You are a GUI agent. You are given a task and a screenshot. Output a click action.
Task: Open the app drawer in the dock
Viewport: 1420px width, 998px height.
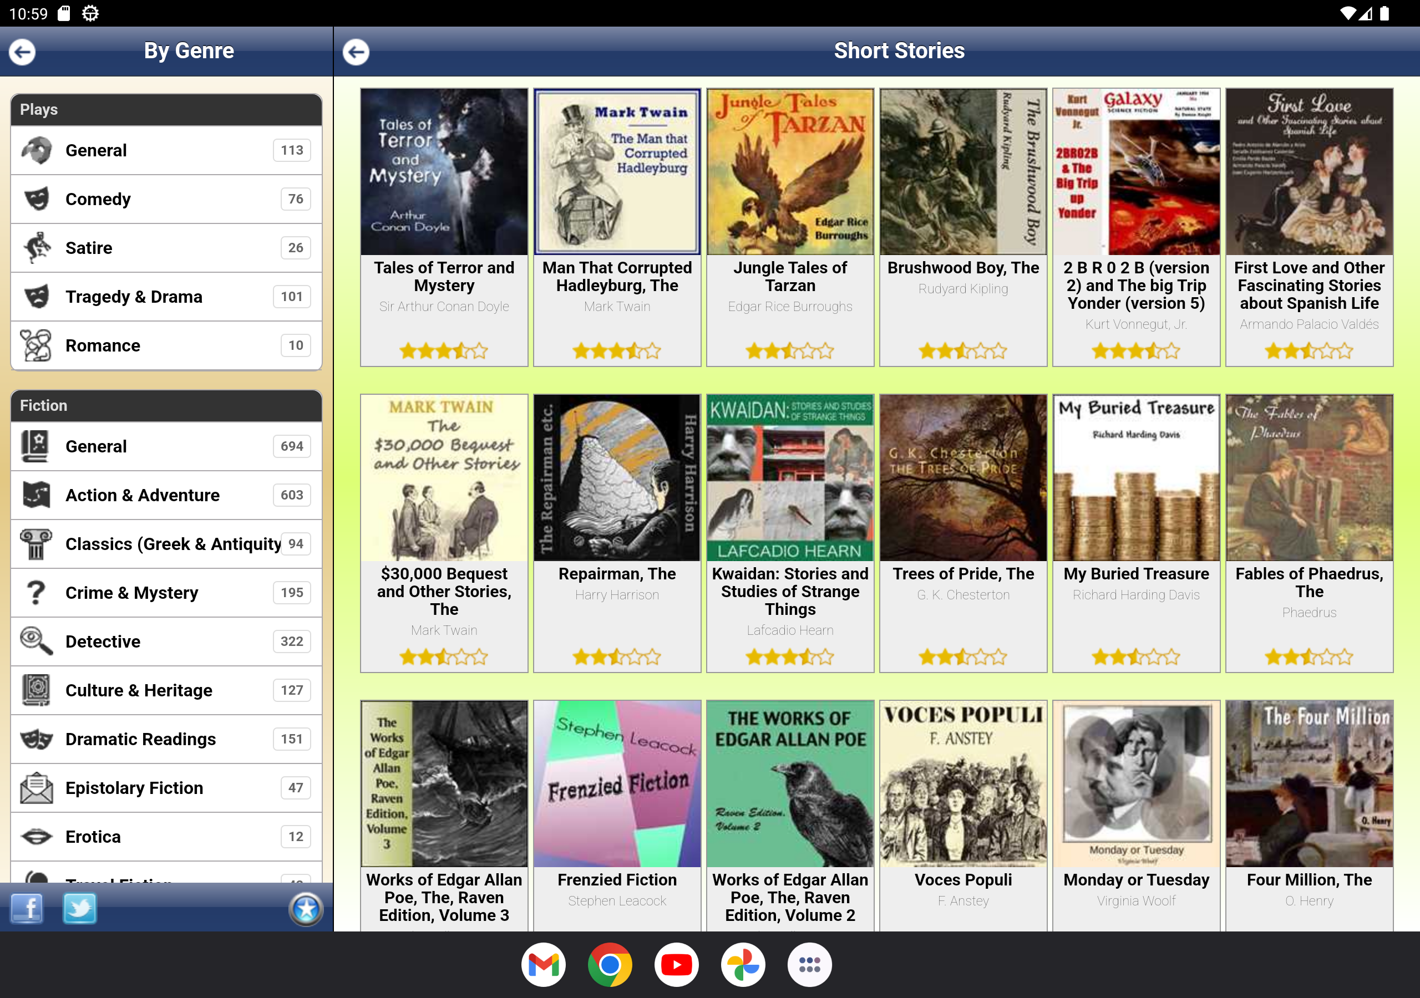click(x=810, y=965)
